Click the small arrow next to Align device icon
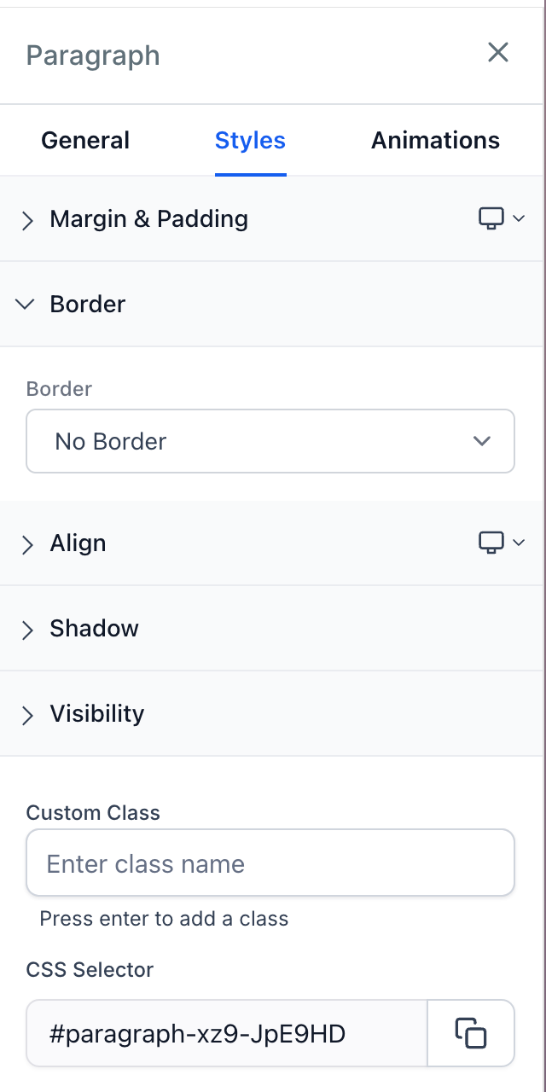 coord(519,543)
